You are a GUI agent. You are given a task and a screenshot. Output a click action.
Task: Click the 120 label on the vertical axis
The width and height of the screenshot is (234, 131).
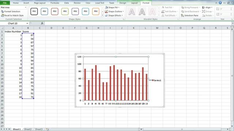click(79, 57)
